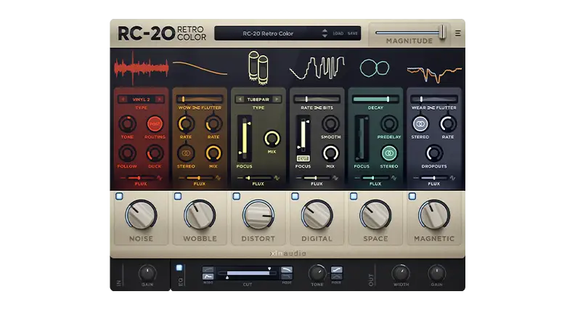
Task: Click the output Width knob
Action: pos(401,273)
